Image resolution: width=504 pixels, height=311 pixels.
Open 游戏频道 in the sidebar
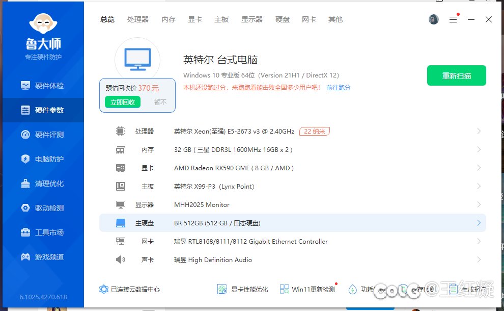(x=43, y=257)
